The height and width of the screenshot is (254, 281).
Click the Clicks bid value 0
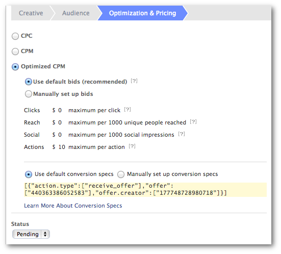pos(60,110)
